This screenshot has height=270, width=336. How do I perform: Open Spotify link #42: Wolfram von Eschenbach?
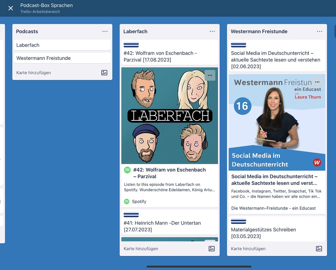pos(169,173)
